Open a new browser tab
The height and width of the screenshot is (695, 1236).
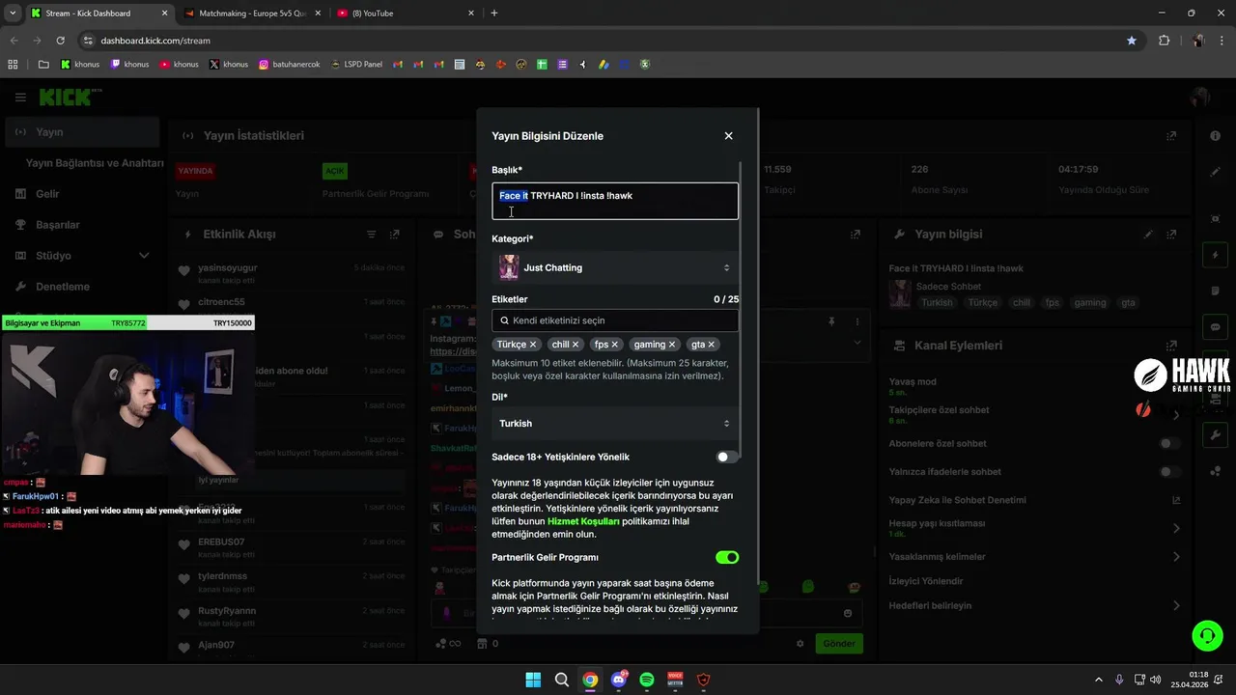click(x=494, y=14)
